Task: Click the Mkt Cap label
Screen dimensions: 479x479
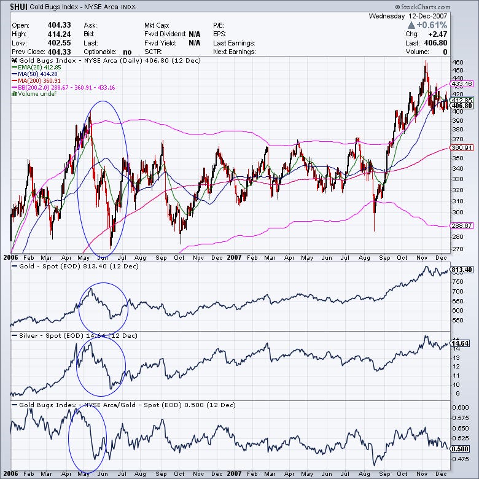Action: point(157,25)
